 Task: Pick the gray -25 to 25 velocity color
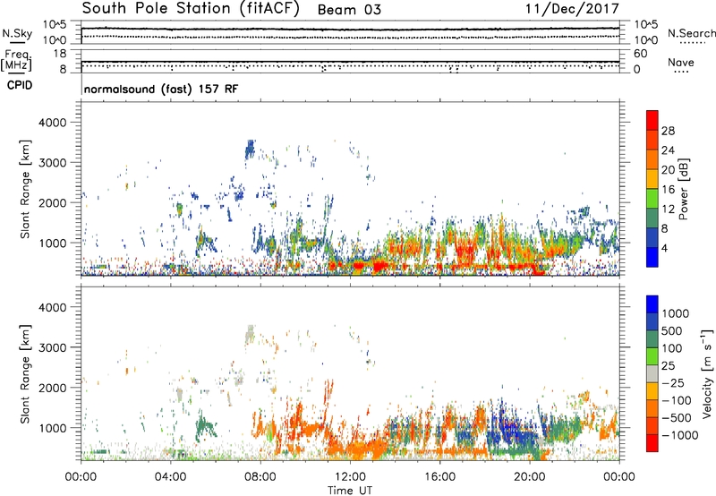tap(652, 373)
